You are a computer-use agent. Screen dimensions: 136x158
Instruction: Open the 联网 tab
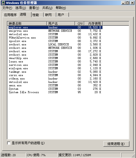[x=50, y=15]
